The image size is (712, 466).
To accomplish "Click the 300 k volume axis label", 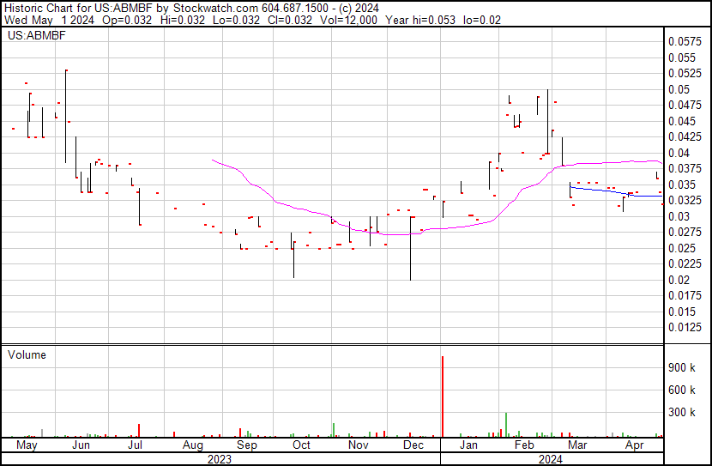I will click(682, 413).
